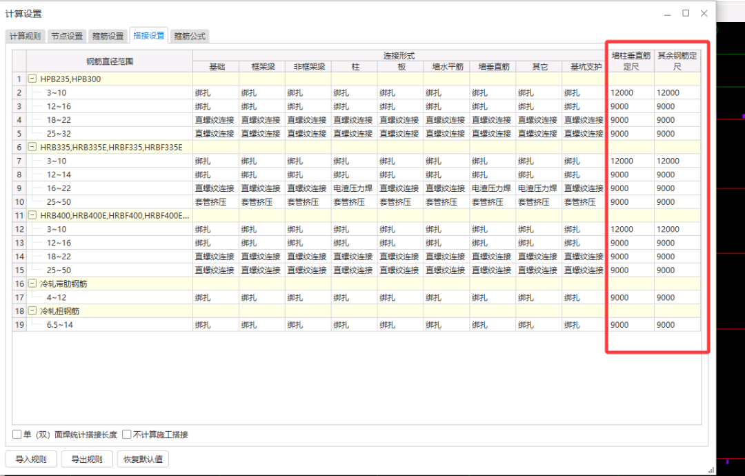The width and height of the screenshot is (745, 476).
Task: Click the 钢筋直径范围 column header
Action: [x=110, y=61]
